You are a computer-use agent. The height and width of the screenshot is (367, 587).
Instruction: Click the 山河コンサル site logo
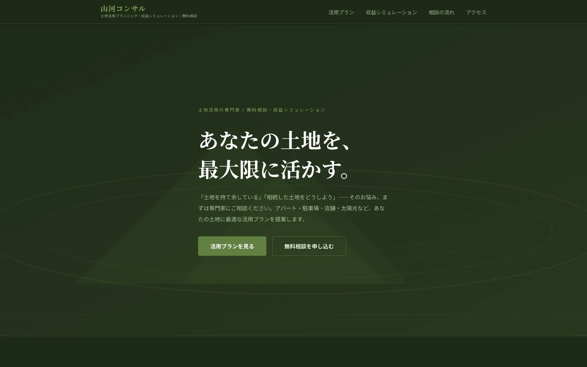[123, 8]
